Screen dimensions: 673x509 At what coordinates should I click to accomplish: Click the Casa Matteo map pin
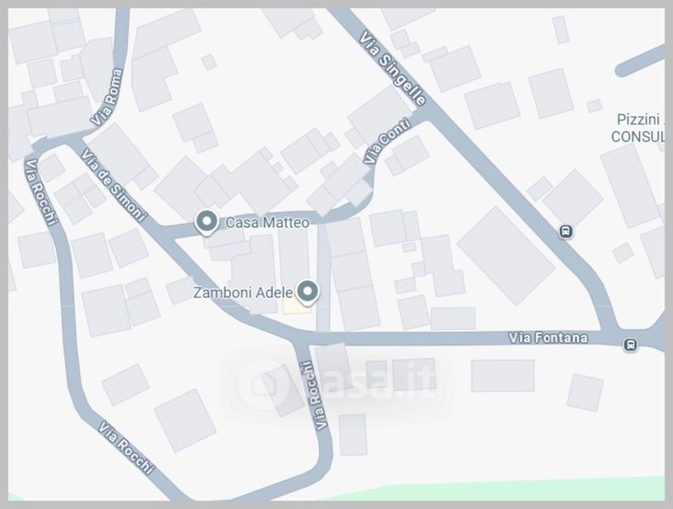[x=206, y=222]
